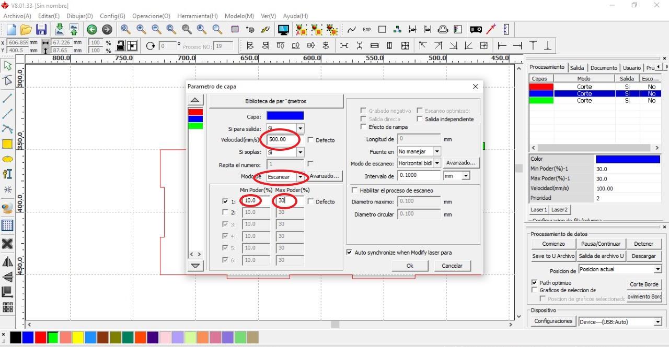Toggle the Defecto checkbox next to Max Poder
This screenshot has height=347, width=669.
(x=310, y=201)
